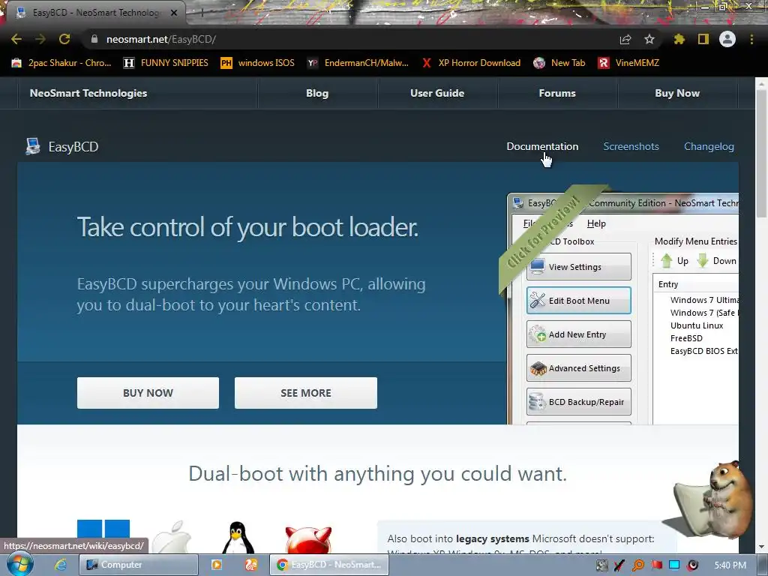Click the FreeBSD red daemon icon
This screenshot has width=768, height=576.
[x=308, y=540]
